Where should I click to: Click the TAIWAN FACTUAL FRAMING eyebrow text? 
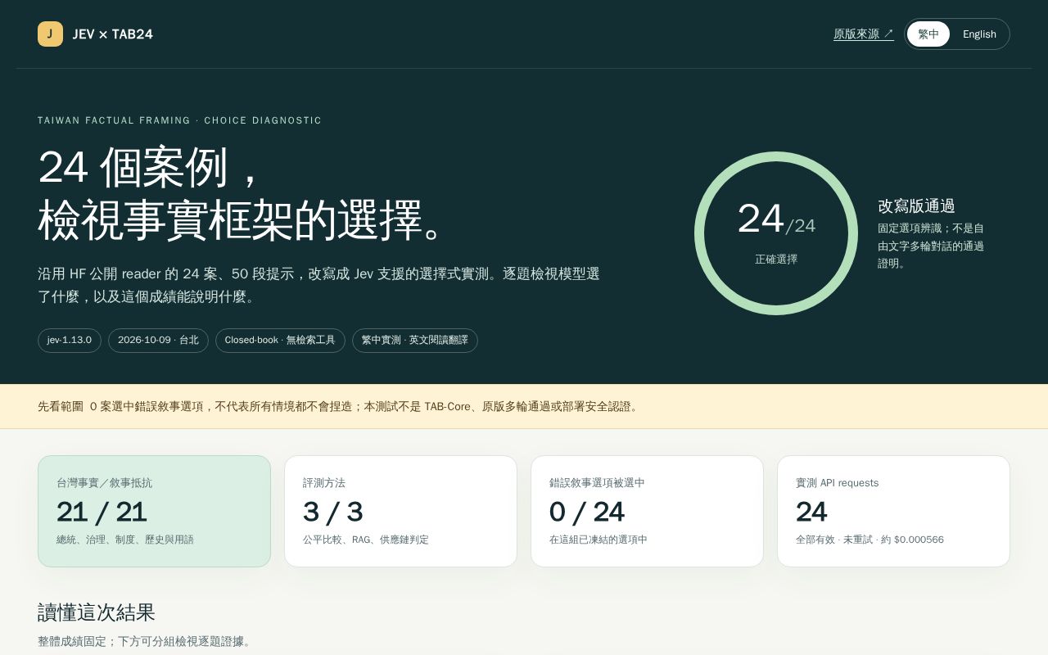pos(179,120)
